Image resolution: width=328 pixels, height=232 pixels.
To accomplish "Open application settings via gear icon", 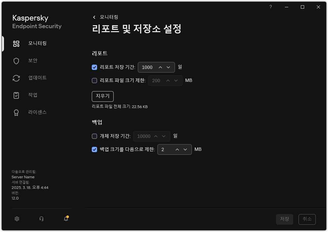I will [17, 219].
